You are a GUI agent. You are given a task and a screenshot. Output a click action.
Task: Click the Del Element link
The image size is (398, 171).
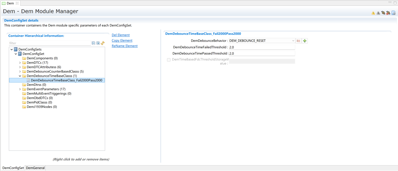pos(120,35)
